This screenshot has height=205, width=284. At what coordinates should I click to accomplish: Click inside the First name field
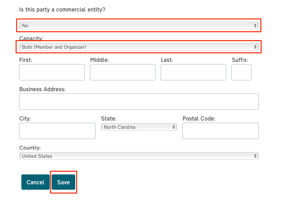point(52,72)
